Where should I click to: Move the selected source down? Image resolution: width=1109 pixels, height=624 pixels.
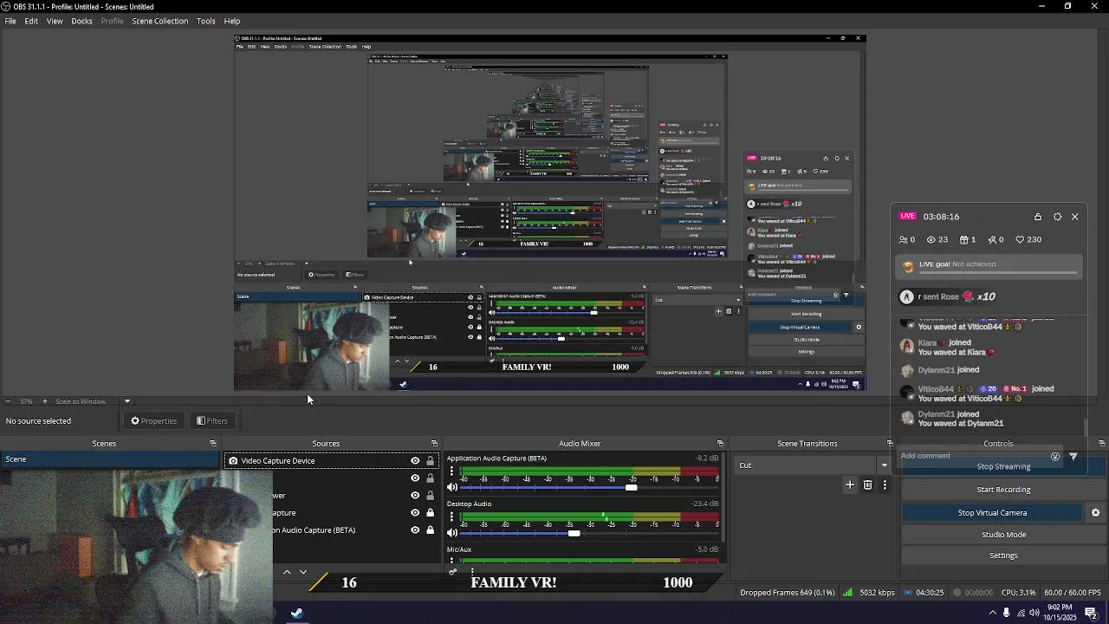click(x=303, y=572)
